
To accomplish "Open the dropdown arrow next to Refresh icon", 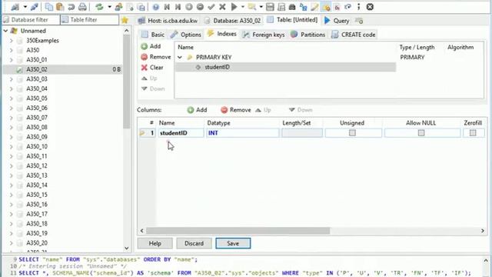I will [x=109, y=7].
